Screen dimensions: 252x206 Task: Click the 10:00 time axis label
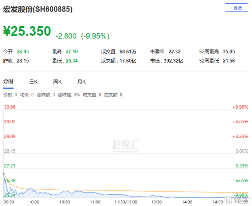[34, 202]
